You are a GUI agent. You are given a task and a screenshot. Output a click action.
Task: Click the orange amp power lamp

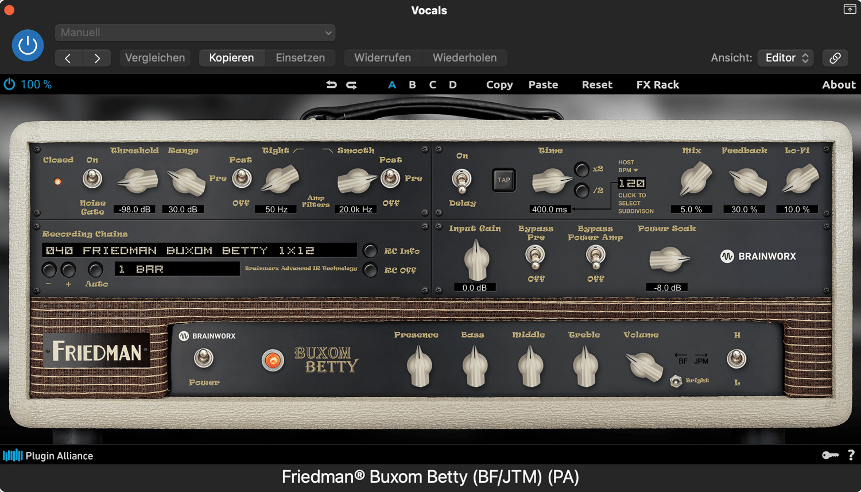[273, 361]
